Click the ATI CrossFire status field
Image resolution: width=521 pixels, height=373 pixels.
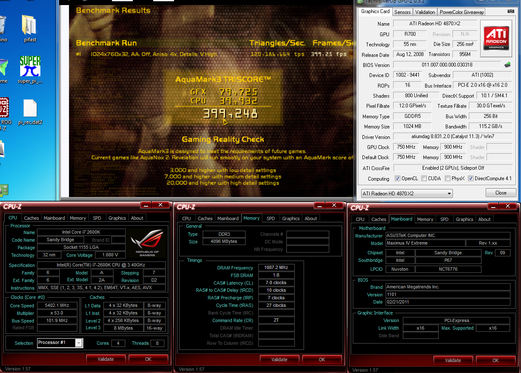point(452,168)
